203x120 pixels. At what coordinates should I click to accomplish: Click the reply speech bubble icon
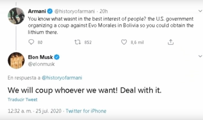[x=32, y=42]
